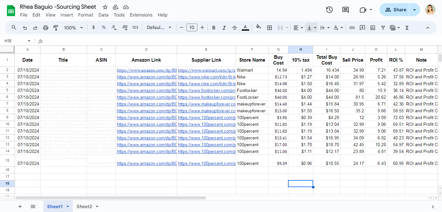Click the Share button

click(x=395, y=10)
